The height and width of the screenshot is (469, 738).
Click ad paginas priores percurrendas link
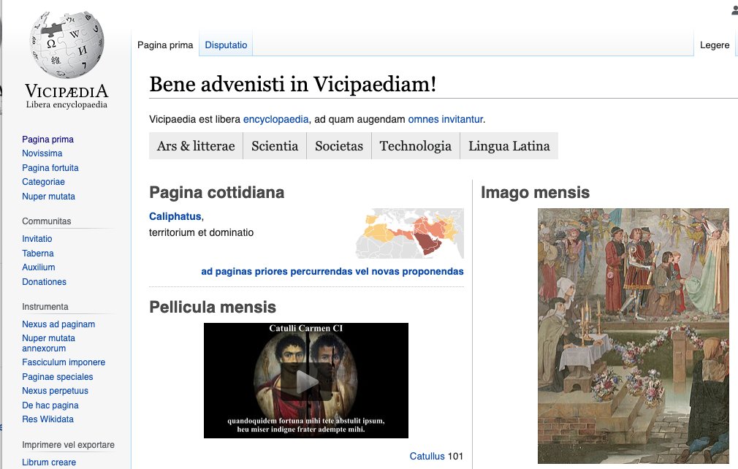tap(332, 271)
